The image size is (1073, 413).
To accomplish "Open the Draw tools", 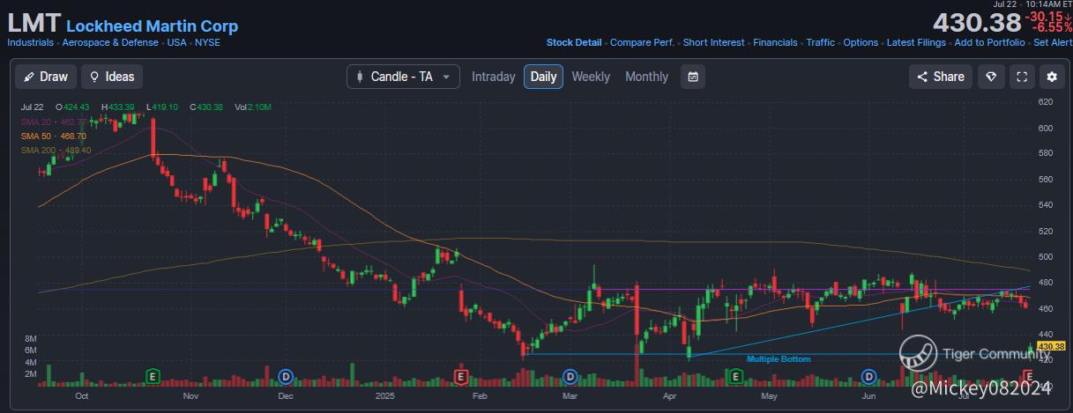I will [46, 77].
